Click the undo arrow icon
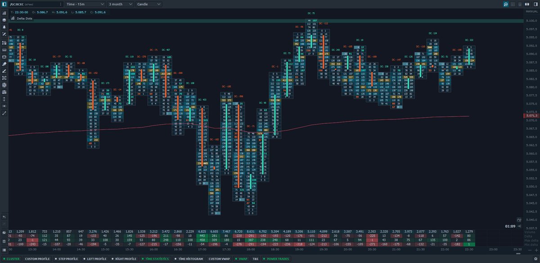Screen dimensions: 540x263 [x=4, y=217]
